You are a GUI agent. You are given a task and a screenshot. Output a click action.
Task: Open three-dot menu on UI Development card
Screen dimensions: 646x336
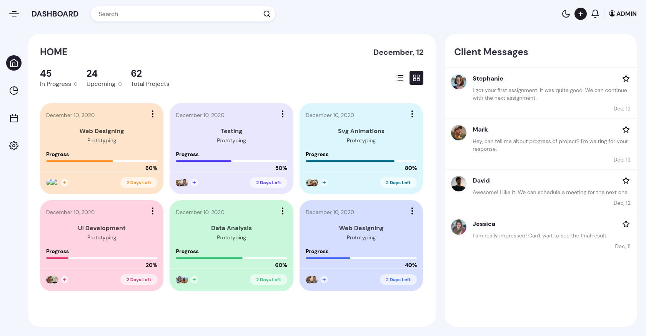153,211
